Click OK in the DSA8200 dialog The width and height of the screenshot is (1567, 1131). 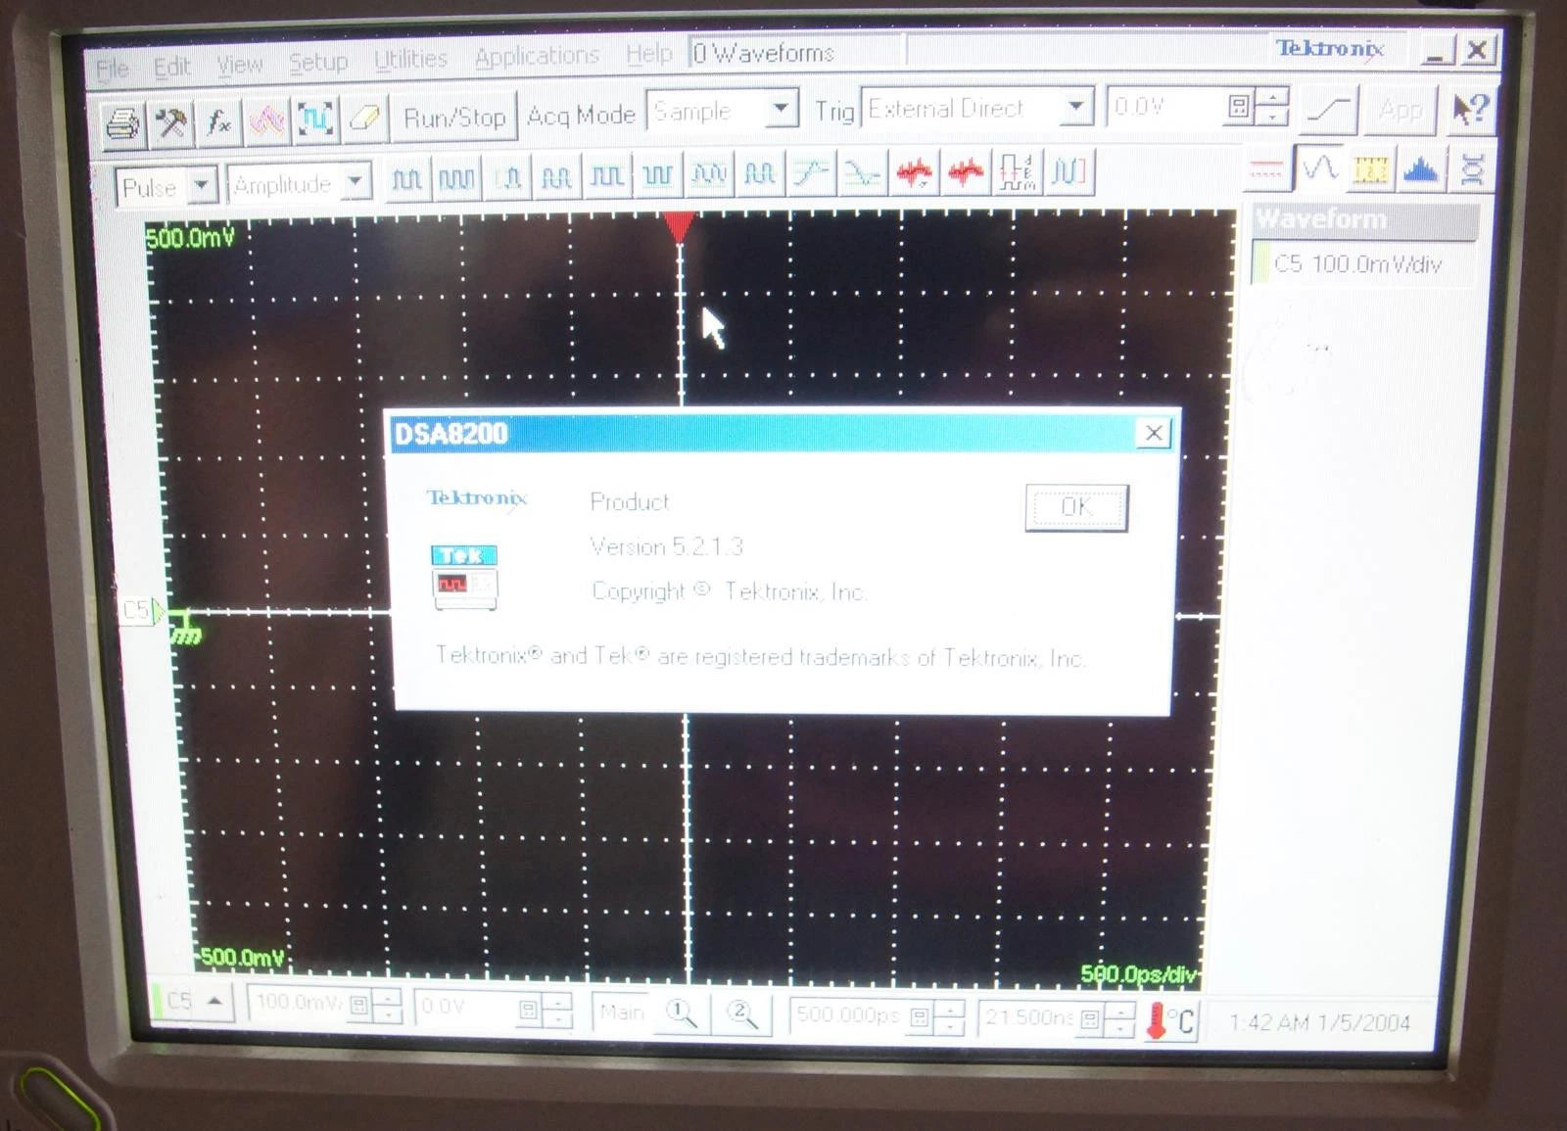[1076, 507]
